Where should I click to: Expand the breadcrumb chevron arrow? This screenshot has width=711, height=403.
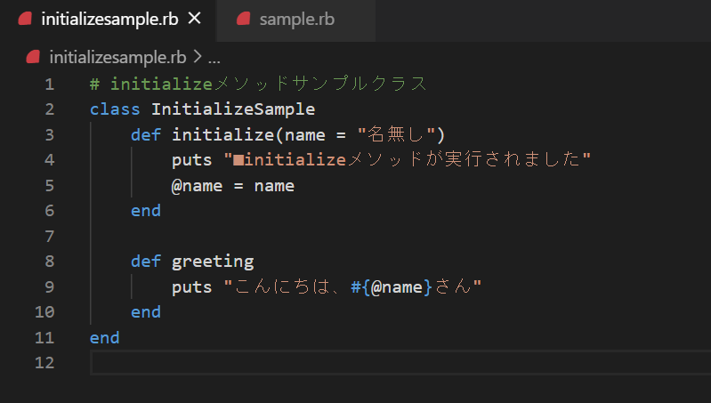(x=198, y=57)
